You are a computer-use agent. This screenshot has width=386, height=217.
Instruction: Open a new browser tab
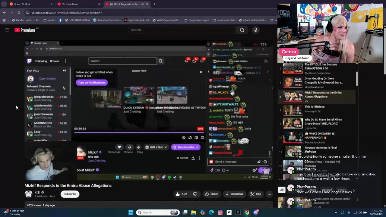tap(154, 4)
